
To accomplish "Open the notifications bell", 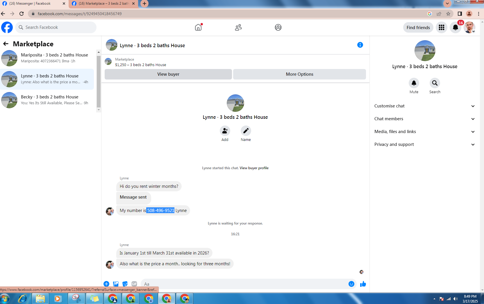I will point(456,27).
